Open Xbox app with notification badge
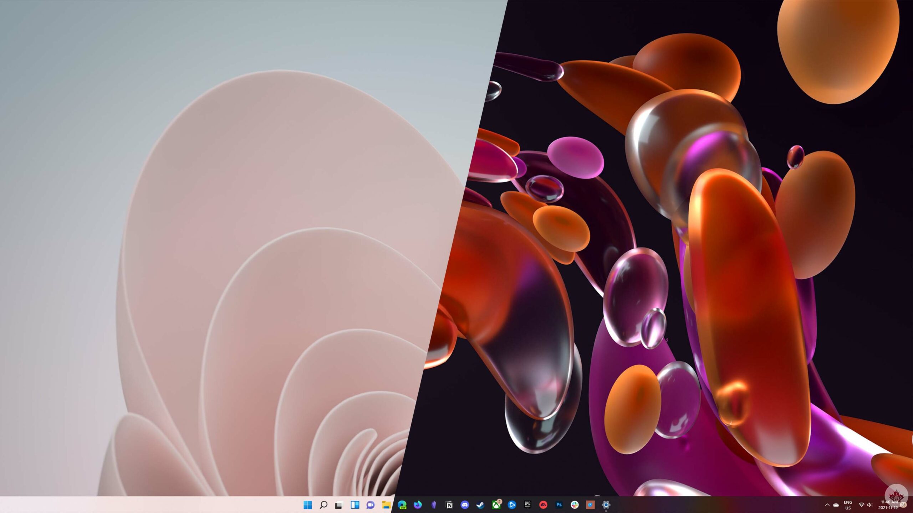The height and width of the screenshot is (513, 913). pos(496,505)
